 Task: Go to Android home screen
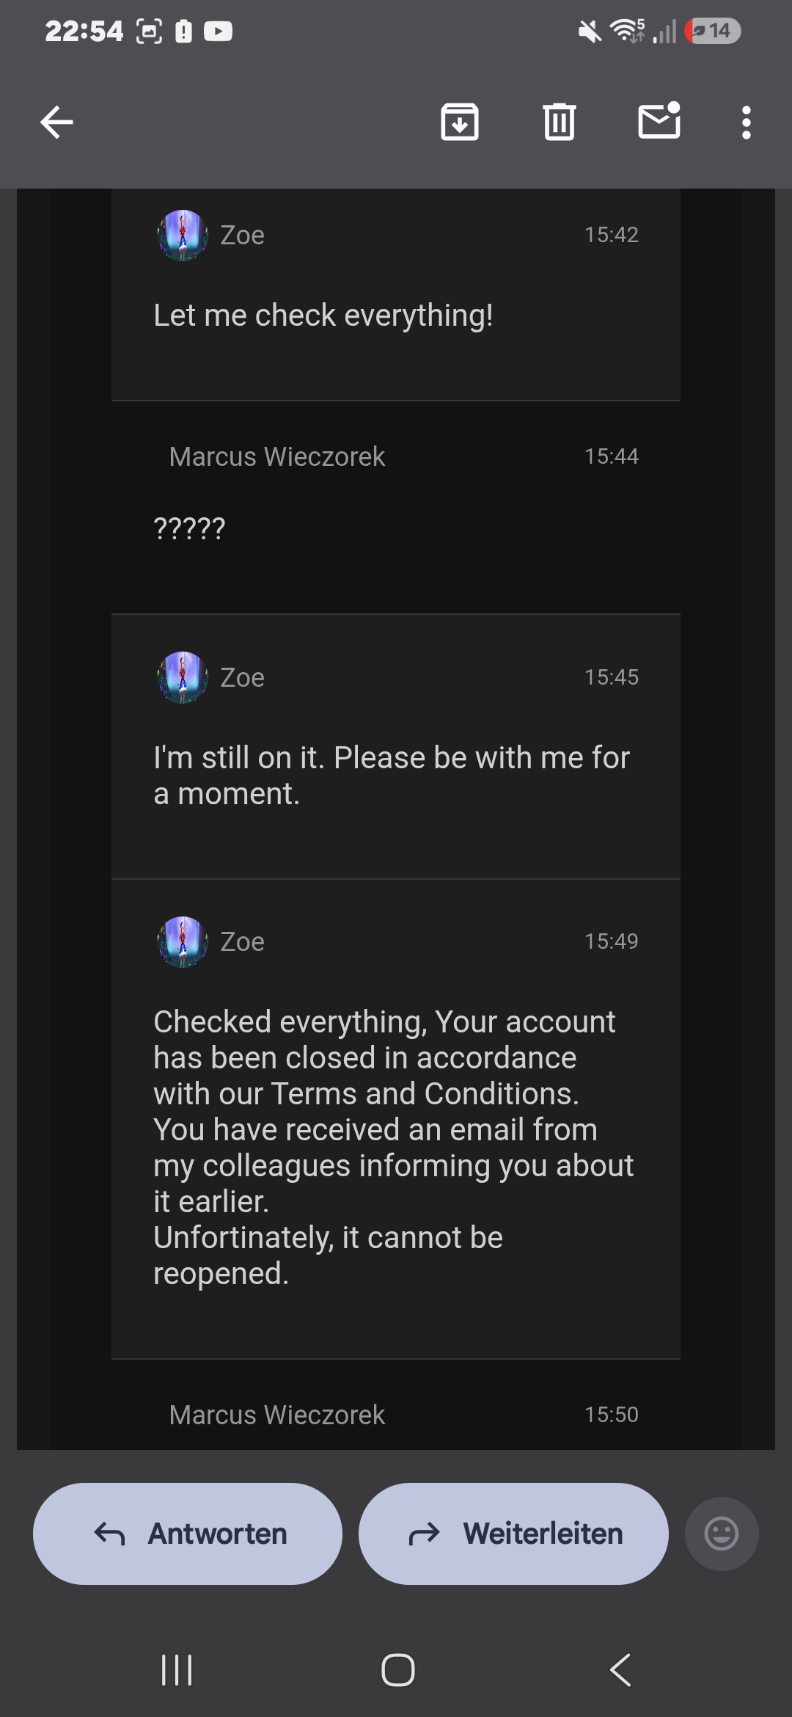coord(397,1670)
